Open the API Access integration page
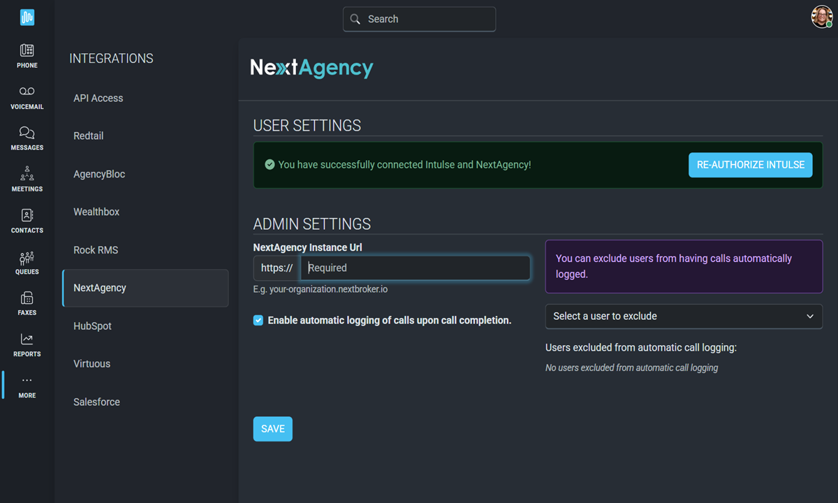The image size is (838, 503). [98, 99]
